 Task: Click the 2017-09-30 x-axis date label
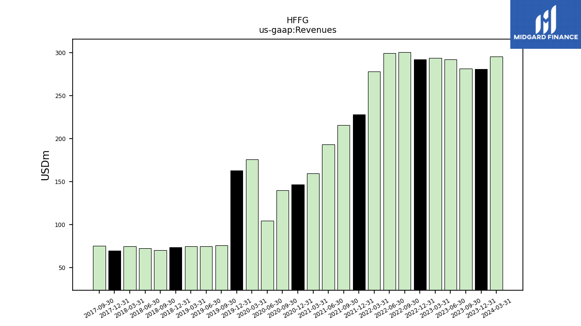coord(98,308)
